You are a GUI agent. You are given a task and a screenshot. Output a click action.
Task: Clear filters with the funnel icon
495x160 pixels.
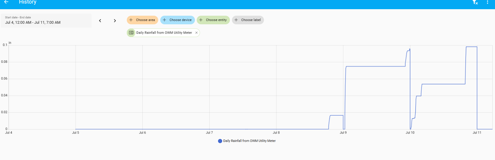[x=475, y=2]
